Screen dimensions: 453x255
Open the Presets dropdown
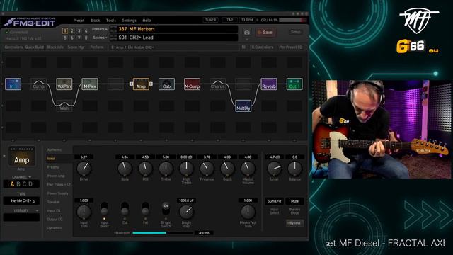(100, 29)
